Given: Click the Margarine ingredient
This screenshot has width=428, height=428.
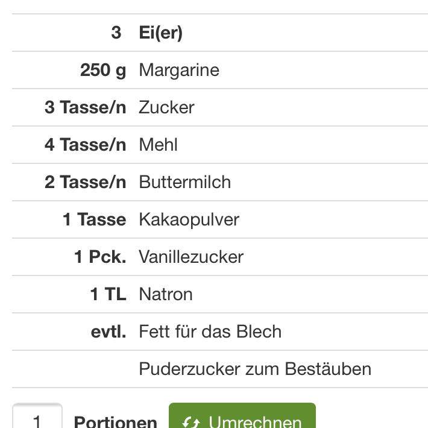Looking at the screenshot, I should tap(179, 70).
